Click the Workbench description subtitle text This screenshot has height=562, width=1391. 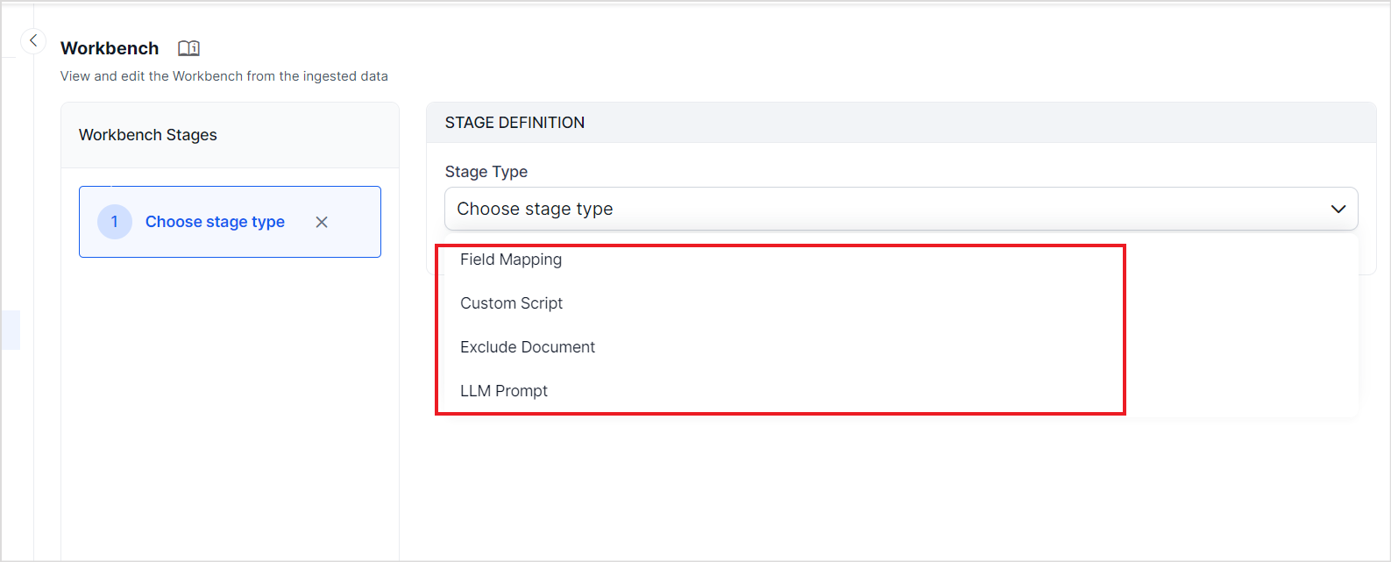point(224,76)
